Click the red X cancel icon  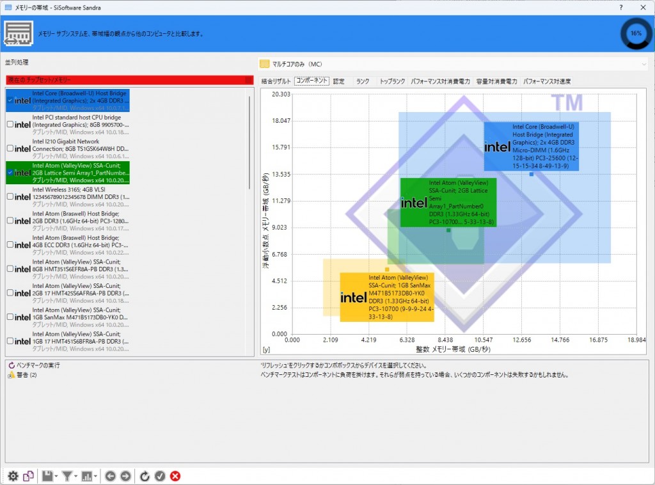(175, 476)
